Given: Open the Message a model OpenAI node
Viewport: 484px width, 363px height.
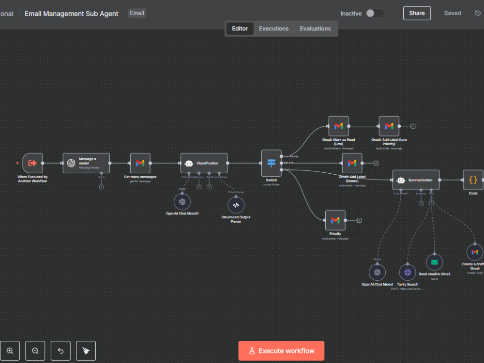Looking at the screenshot, I should pyautogui.click(x=87, y=163).
